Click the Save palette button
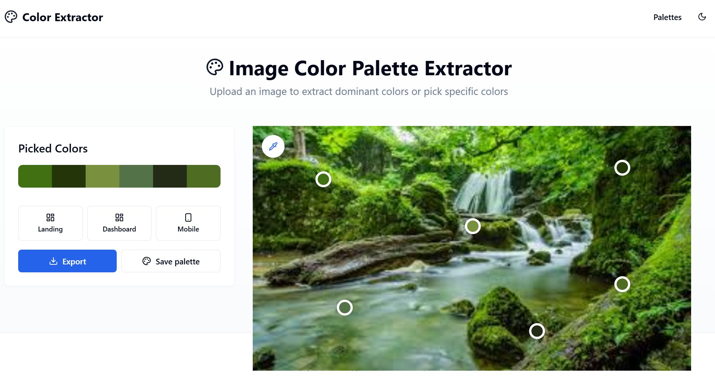715x379 pixels. pos(171,261)
